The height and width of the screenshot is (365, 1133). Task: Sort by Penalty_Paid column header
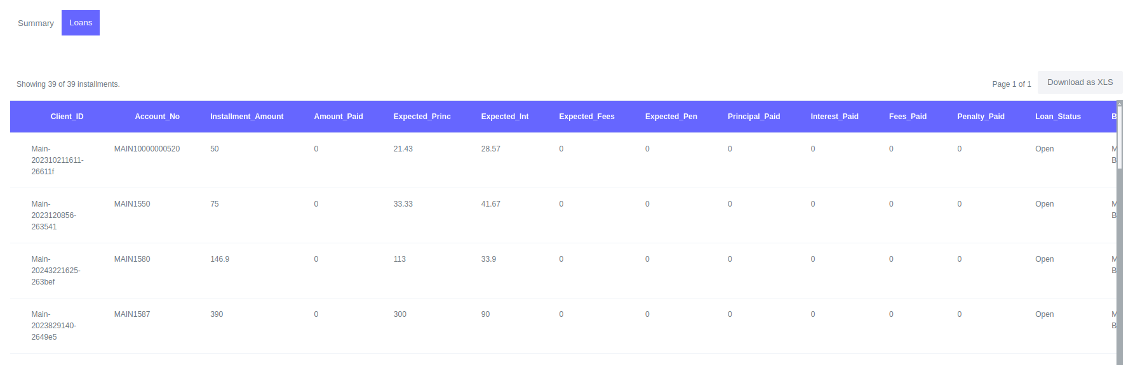(x=981, y=117)
